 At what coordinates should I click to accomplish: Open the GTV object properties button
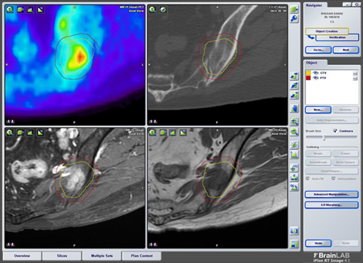(x=355, y=73)
